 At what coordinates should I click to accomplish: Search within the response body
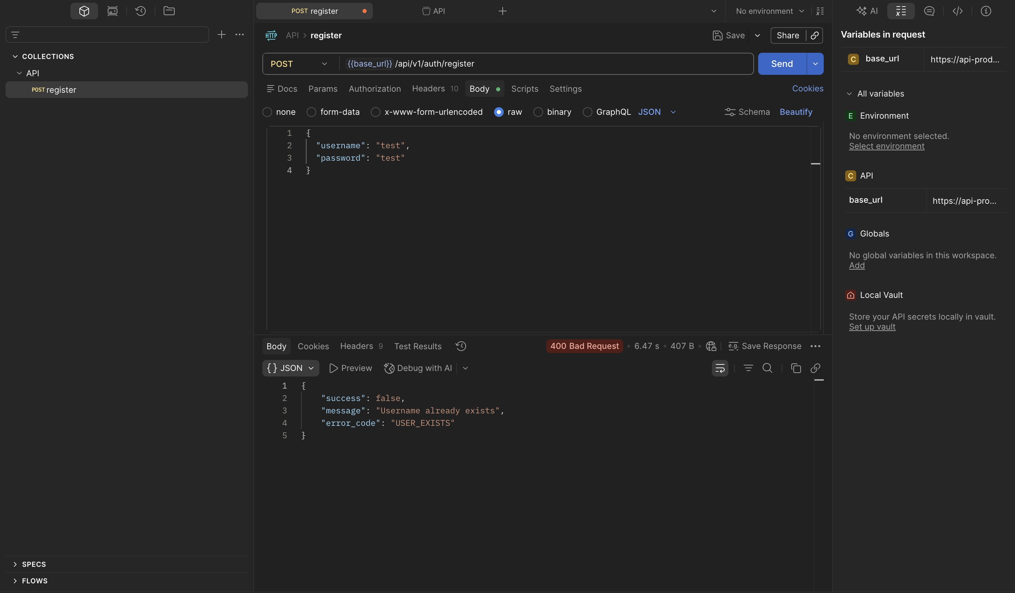coord(767,368)
